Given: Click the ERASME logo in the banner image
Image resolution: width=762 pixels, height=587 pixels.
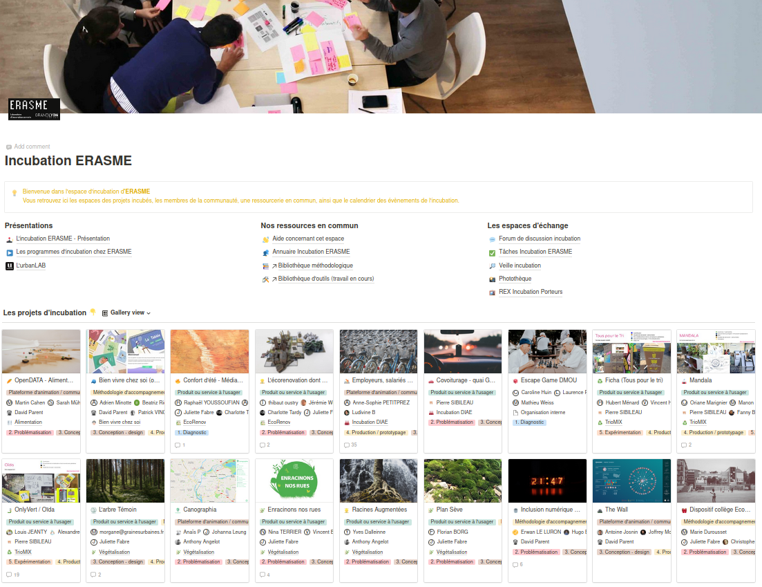Looking at the screenshot, I should 33,109.
